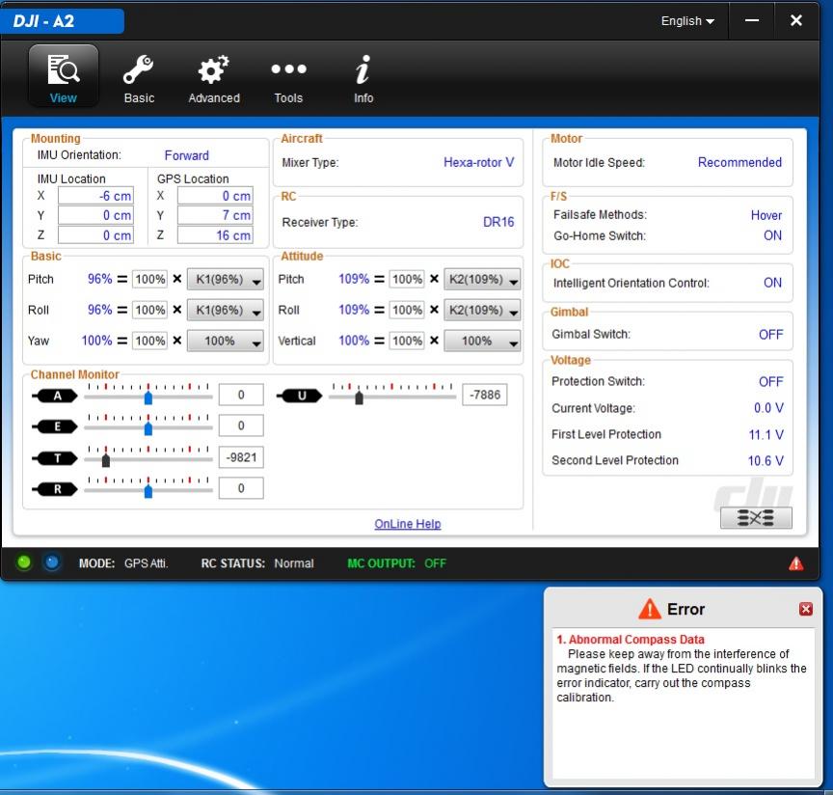Open the Info tab
The height and width of the screenshot is (795, 833).
[x=363, y=79]
